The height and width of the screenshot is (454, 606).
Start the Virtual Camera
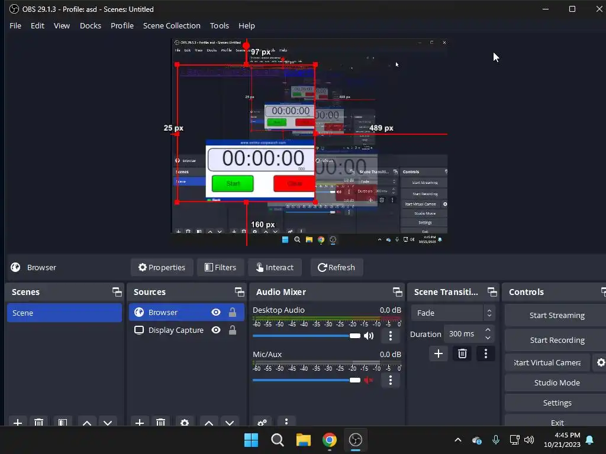547,362
